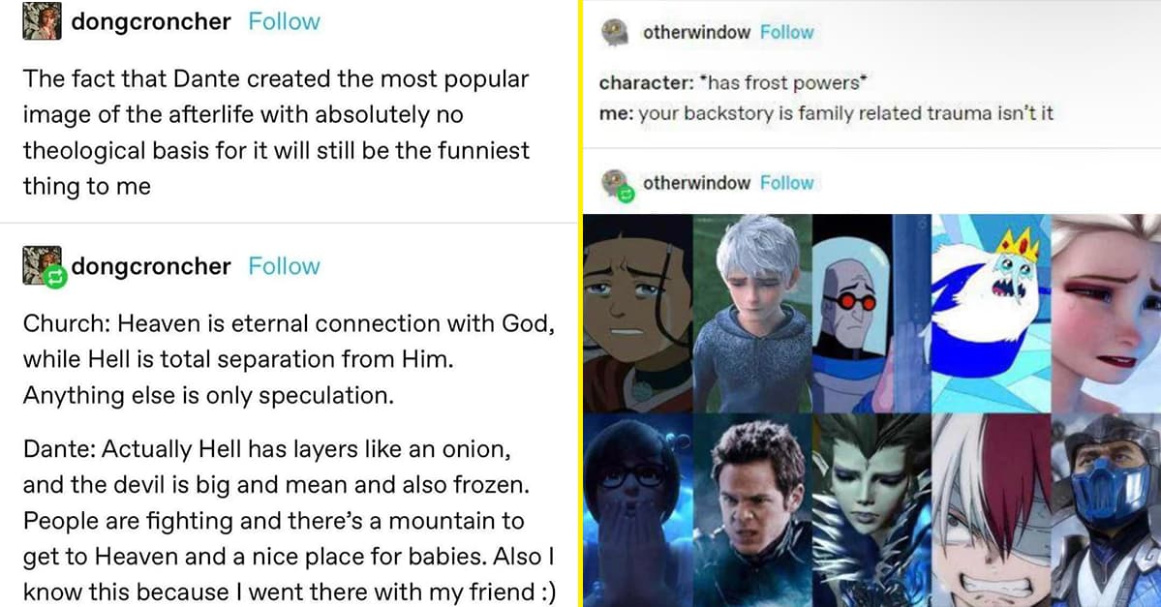This screenshot has width=1161, height=607.
Task: Open dongcroncher username on second post
Action: [151, 266]
